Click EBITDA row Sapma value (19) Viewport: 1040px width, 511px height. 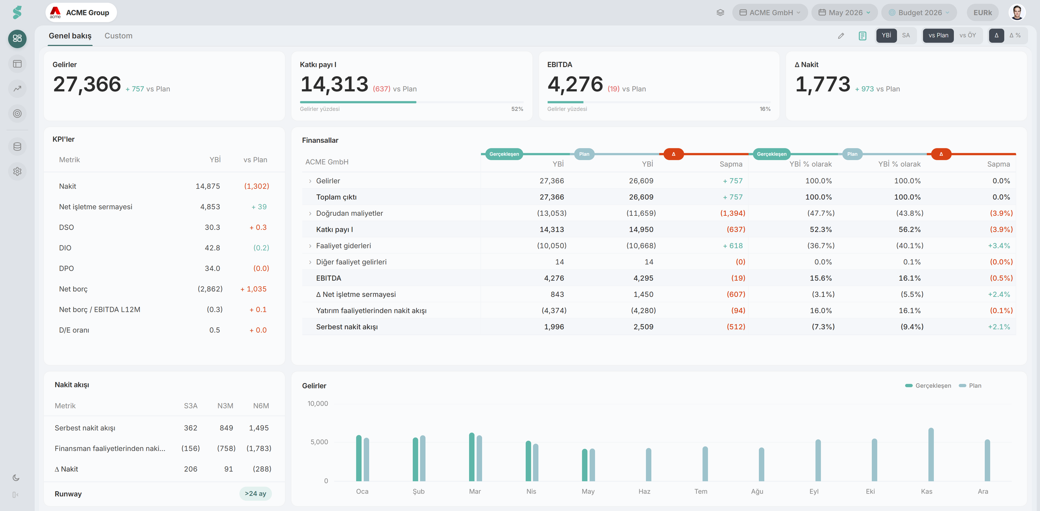coord(738,278)
